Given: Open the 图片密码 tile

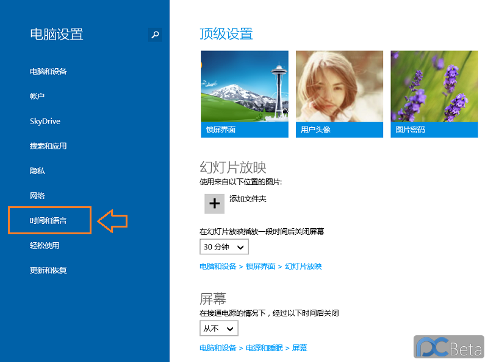Looking at the screenshot, I should tap(434, 94).
